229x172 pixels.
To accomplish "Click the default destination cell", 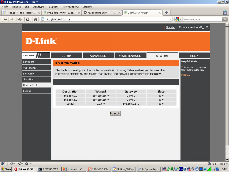I will pyautogui.click(x=70, y=104).
